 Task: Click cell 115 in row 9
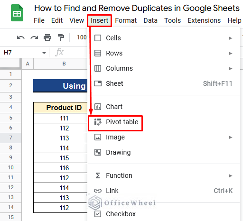[60, 158]
